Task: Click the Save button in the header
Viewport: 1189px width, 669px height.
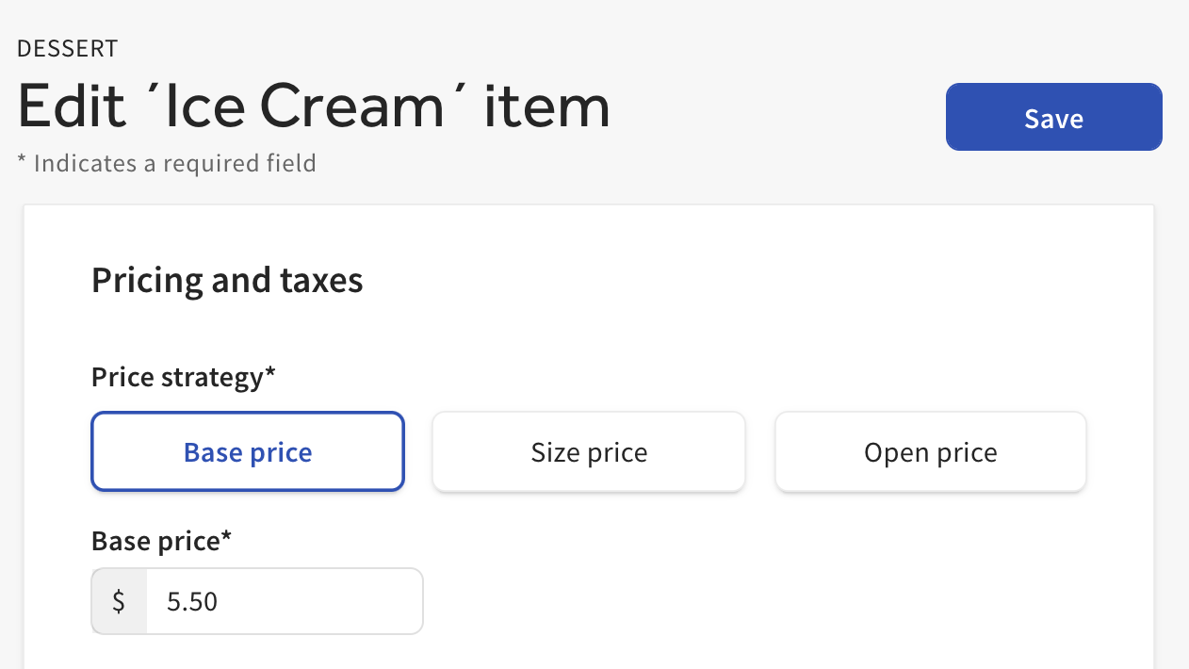Action: 1053,117
